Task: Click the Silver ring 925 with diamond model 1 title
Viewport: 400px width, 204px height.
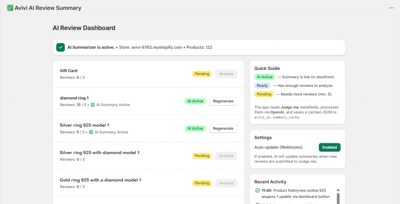Action: click(100, 153)
